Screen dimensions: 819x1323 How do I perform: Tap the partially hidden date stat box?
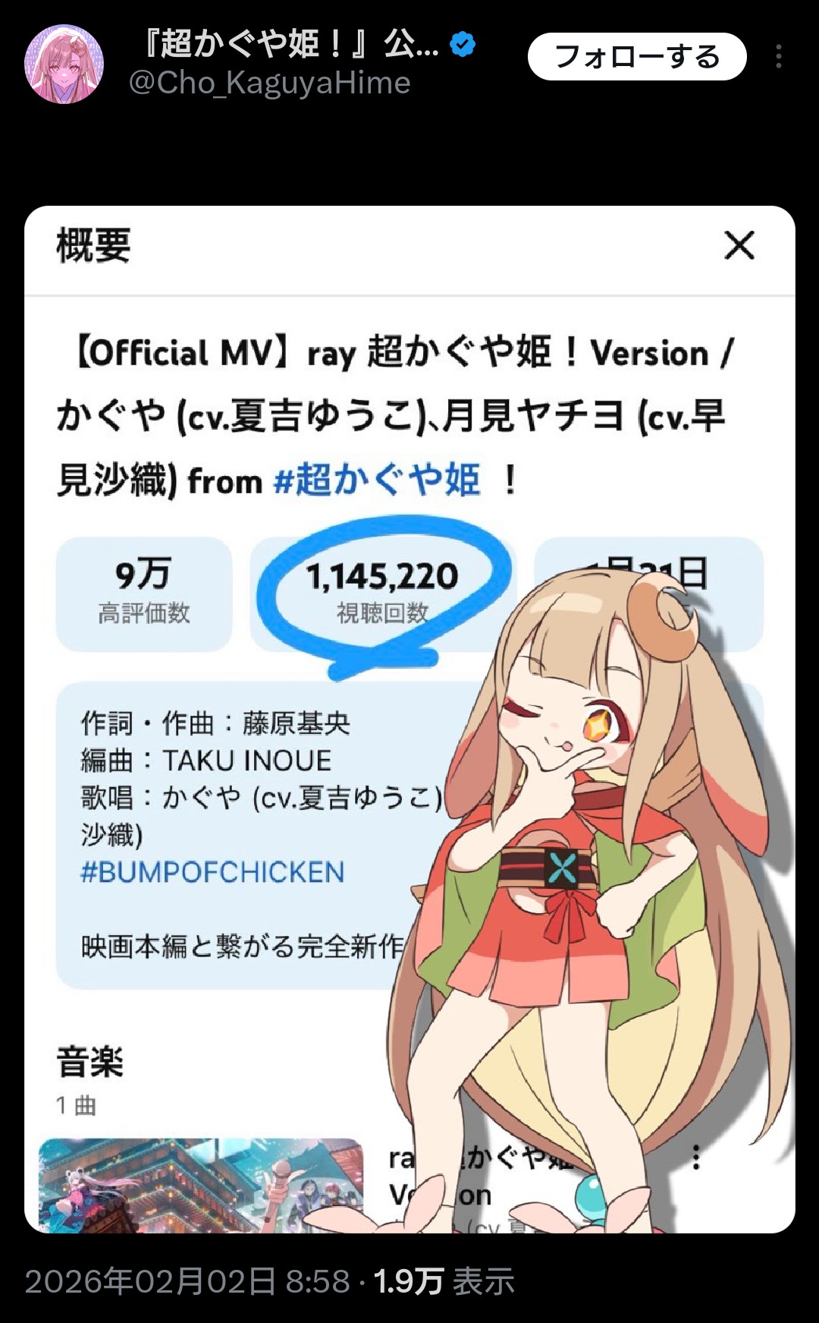point(648,594)
